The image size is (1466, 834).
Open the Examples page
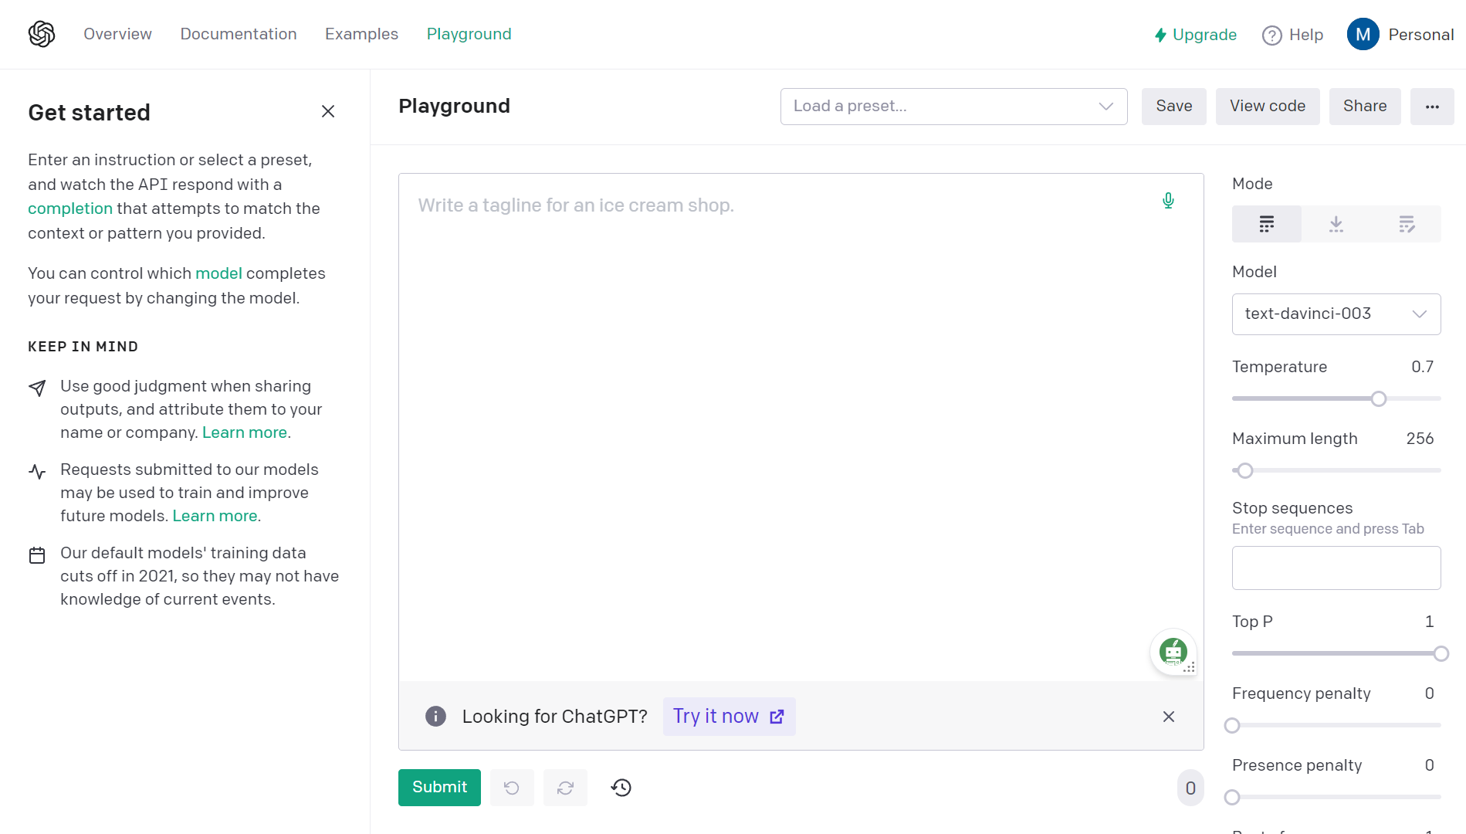[361, 34]
